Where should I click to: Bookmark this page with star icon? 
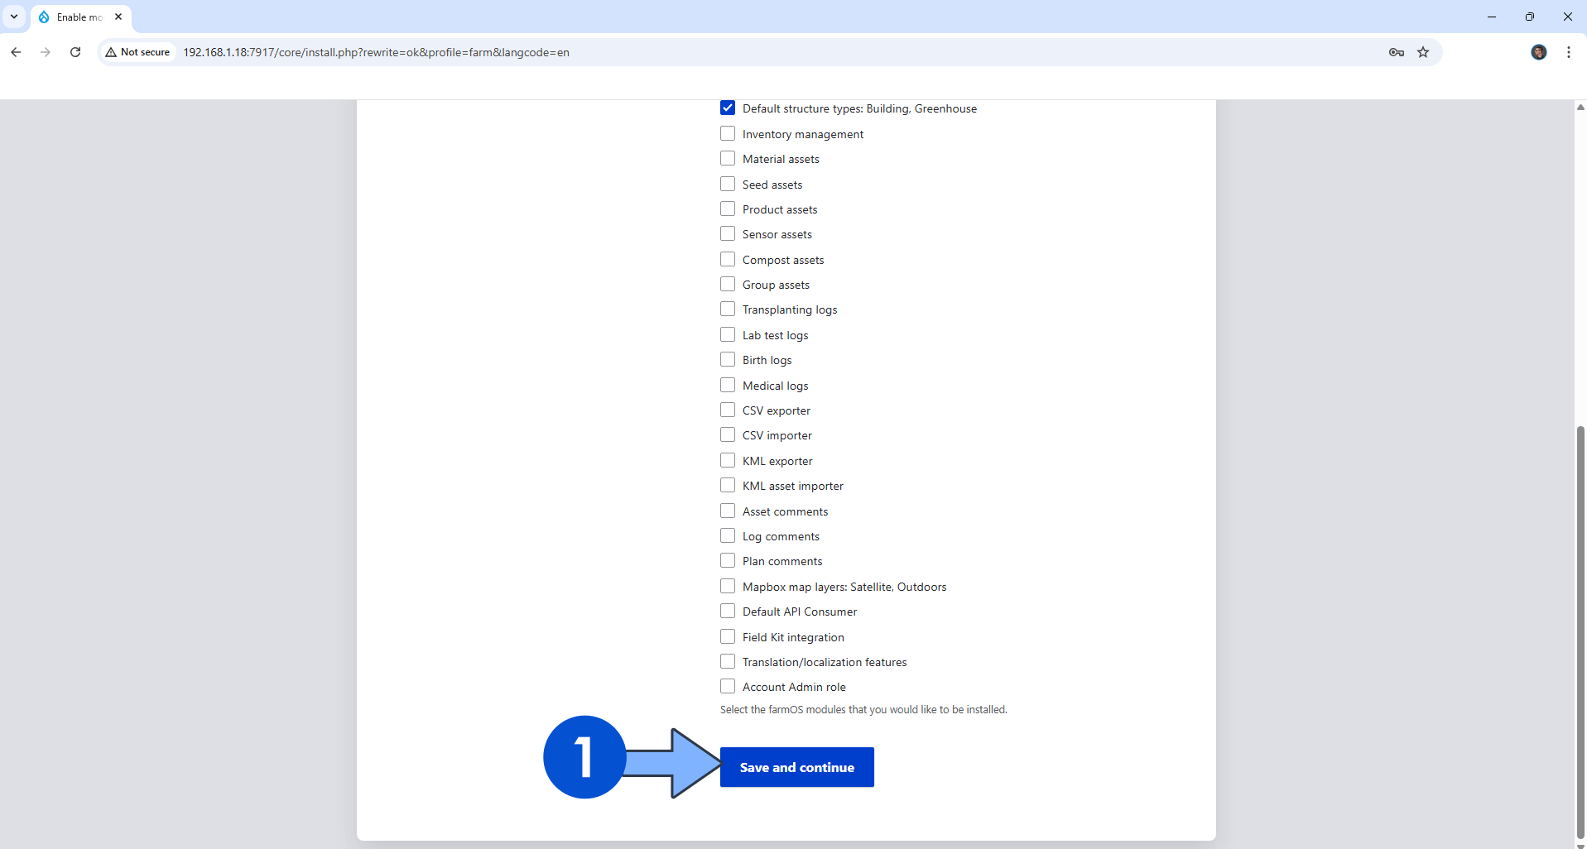1423,52
